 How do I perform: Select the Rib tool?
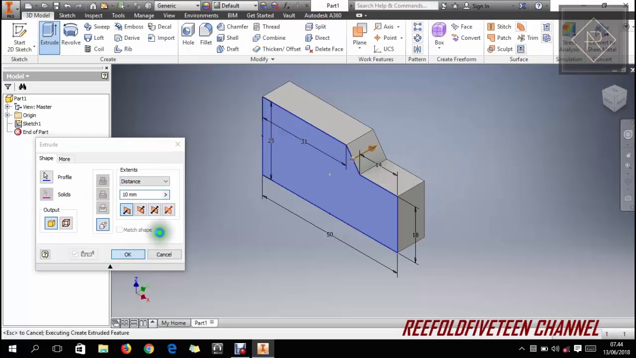pos(123,49)
